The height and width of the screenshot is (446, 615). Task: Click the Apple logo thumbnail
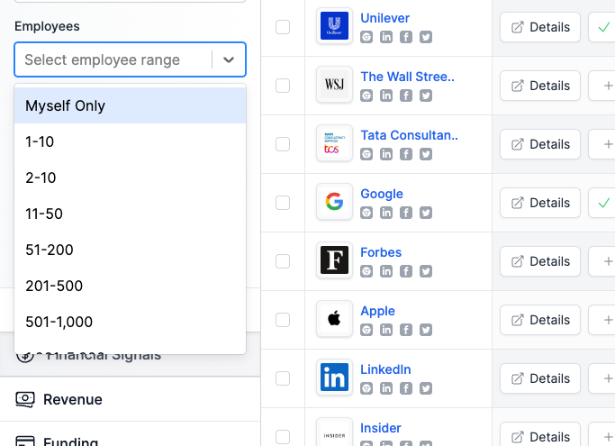[334, 318]
